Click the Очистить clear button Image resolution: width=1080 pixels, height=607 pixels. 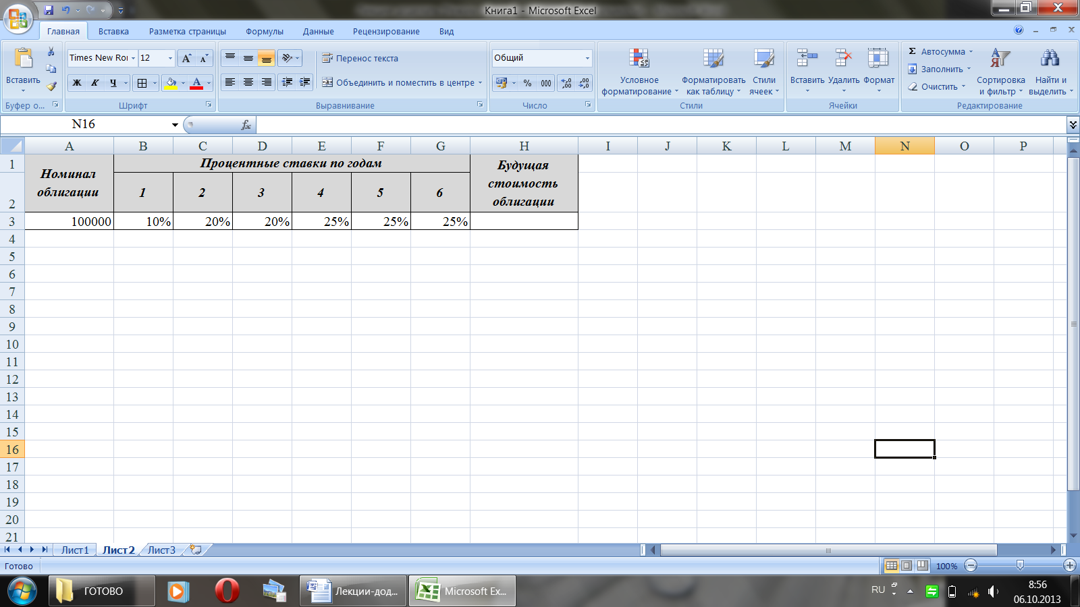(x=936, y=87)
